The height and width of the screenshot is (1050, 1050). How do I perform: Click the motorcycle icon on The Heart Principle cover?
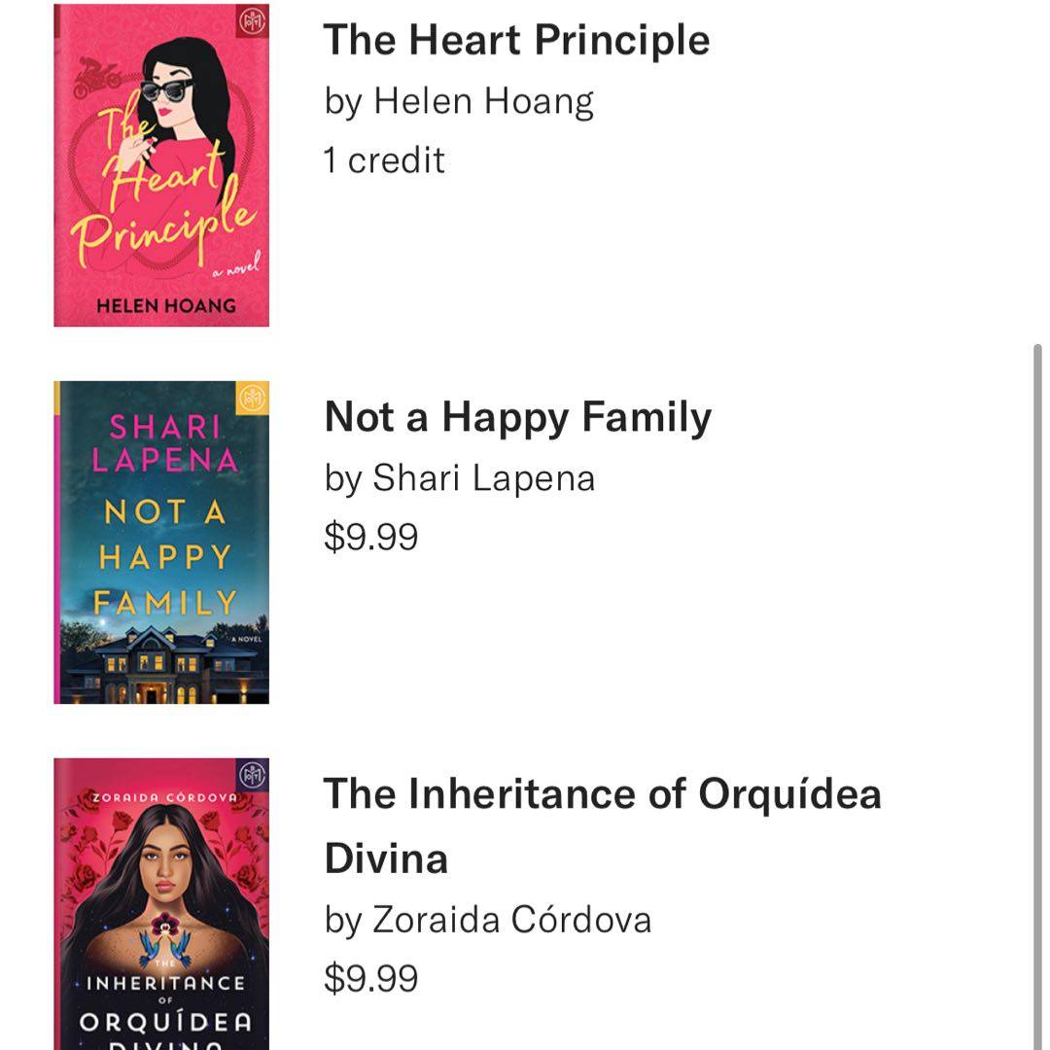pos(97,76)
